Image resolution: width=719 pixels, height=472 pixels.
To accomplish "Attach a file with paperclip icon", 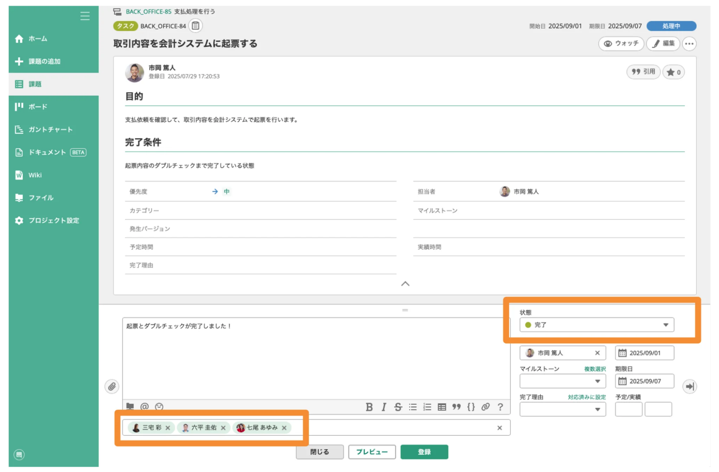I will [112, 387].
